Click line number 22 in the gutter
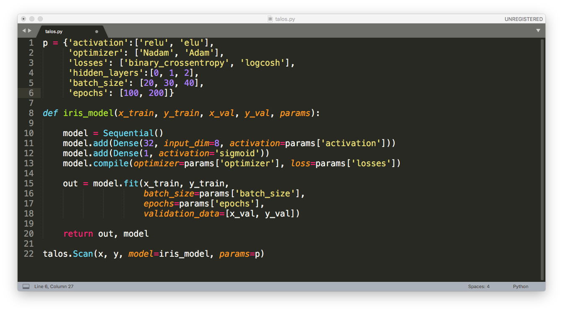 [x=29, y=254]
